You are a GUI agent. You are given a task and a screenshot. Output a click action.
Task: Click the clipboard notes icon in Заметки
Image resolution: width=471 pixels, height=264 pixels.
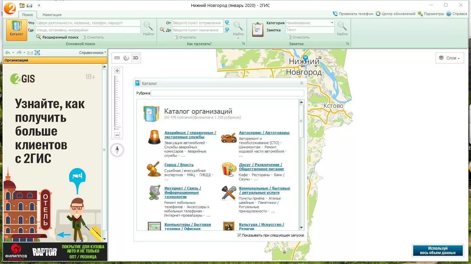coord(258,29)
